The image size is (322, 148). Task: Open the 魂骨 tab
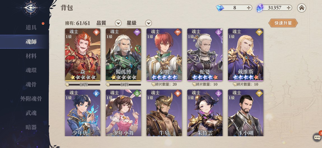tap(31, 84)
